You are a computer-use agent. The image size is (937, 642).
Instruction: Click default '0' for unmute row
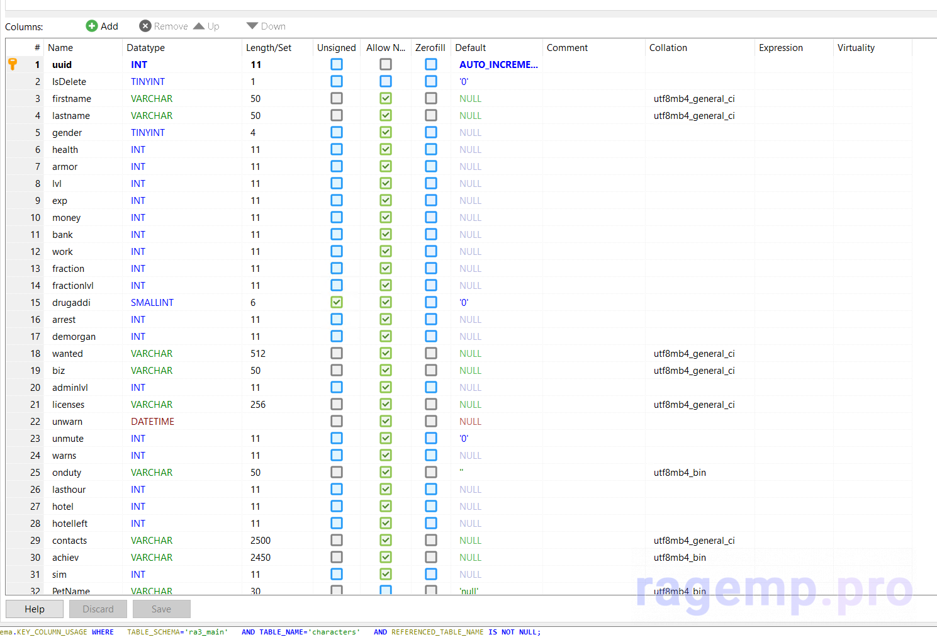(464, 438)
